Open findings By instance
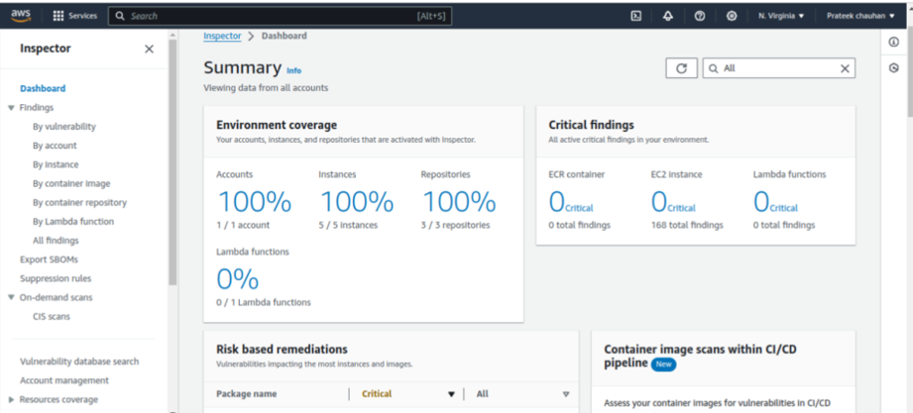The width and height of the screenshot is (913, 413). 56,164
